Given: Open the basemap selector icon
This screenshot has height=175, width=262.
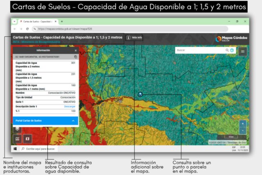Looking at the screenshot, I should point(27,139).
